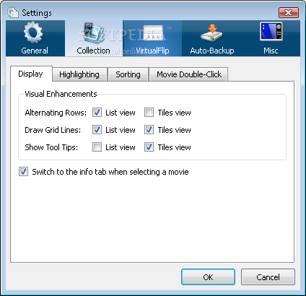This screenshot has height=296, width=306.
Task: Uncheck Draw Grid Lines List view
Action: 97,130
